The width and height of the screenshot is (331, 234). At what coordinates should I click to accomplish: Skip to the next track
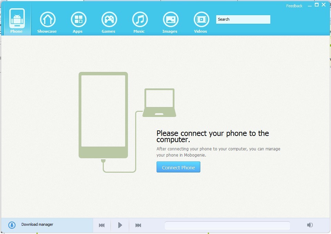pos(138,225)
